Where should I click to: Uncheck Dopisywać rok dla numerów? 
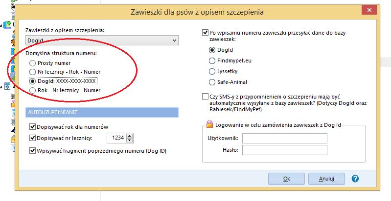tap(32, 127)
